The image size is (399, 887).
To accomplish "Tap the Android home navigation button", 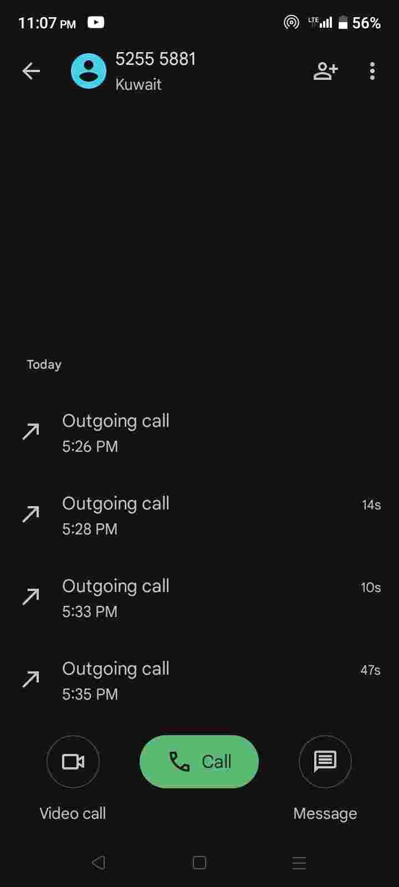I will [x=199, y=863].
